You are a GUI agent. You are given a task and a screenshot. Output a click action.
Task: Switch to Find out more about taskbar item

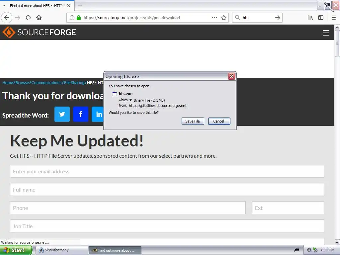point(115,250)
